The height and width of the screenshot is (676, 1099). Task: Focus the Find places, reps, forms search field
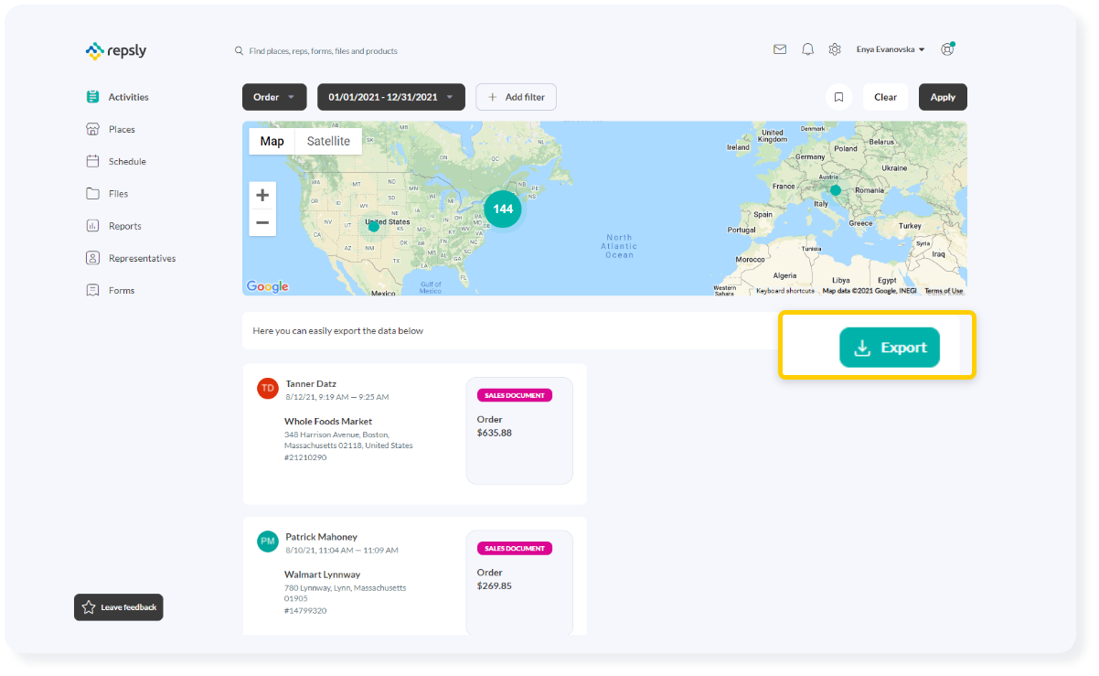click(x=323, y=51)
